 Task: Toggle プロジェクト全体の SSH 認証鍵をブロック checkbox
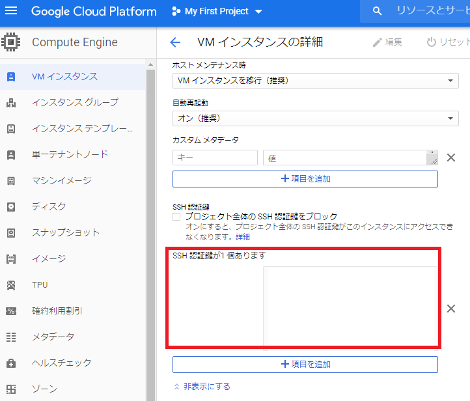coord(176,217)
